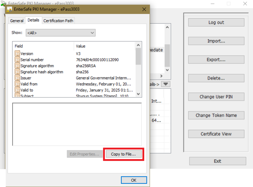Switch to the General tab
Viewport: 253px width, 187px height.
tap(17, 21)
